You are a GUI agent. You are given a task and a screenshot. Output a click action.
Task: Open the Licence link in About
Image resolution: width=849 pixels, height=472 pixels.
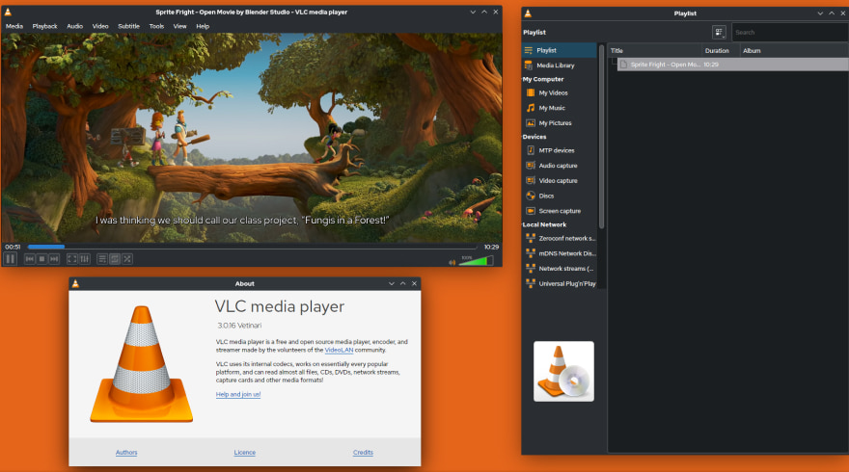pos(245,453)
